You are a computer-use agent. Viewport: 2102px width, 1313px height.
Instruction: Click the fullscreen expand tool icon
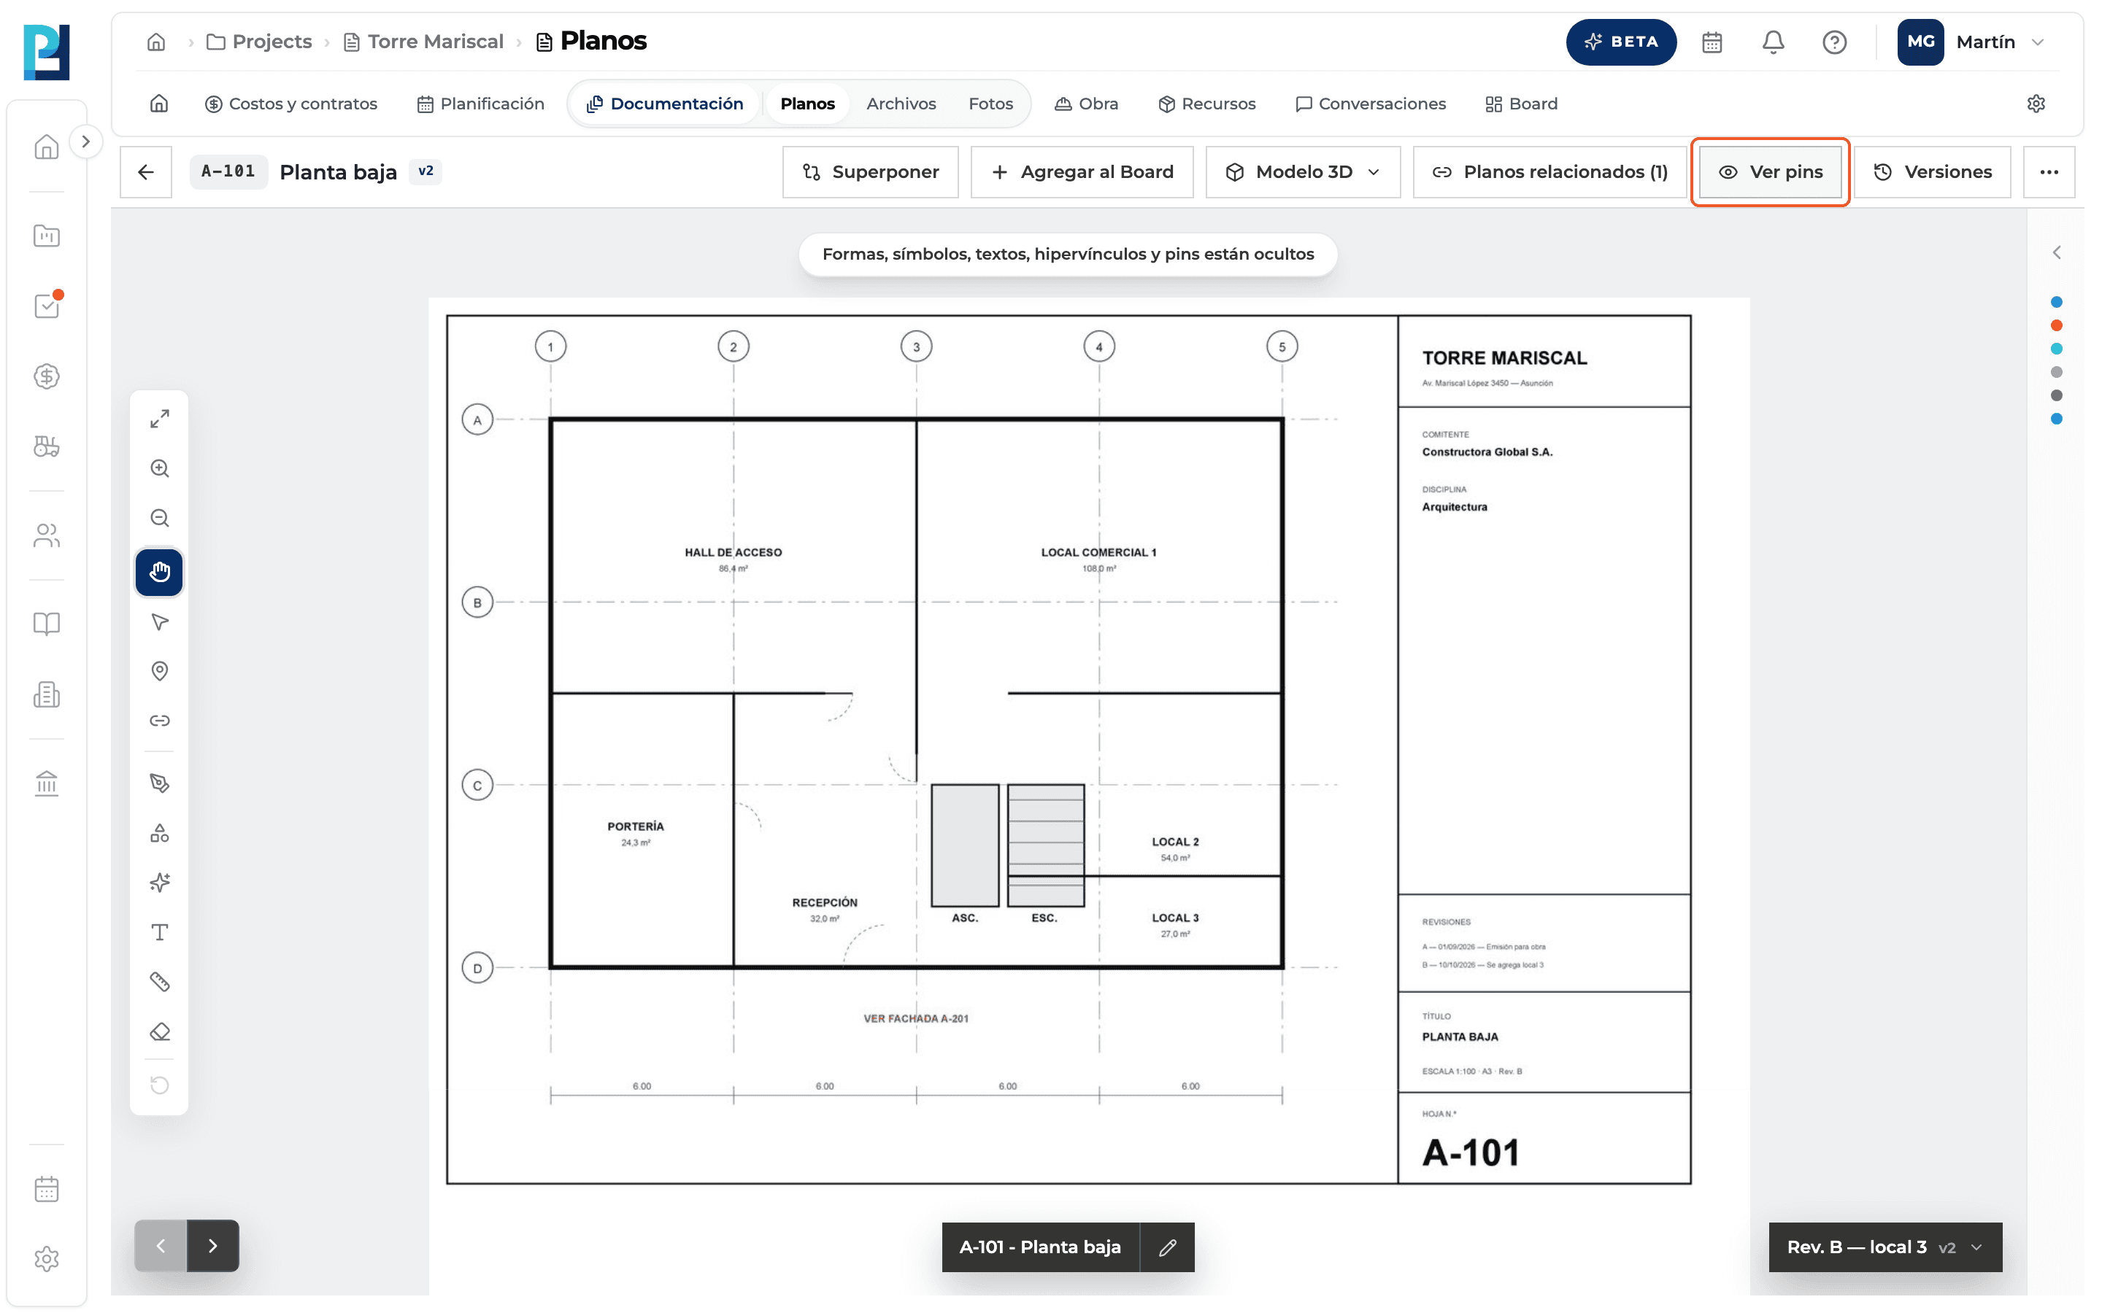(159, 419)
